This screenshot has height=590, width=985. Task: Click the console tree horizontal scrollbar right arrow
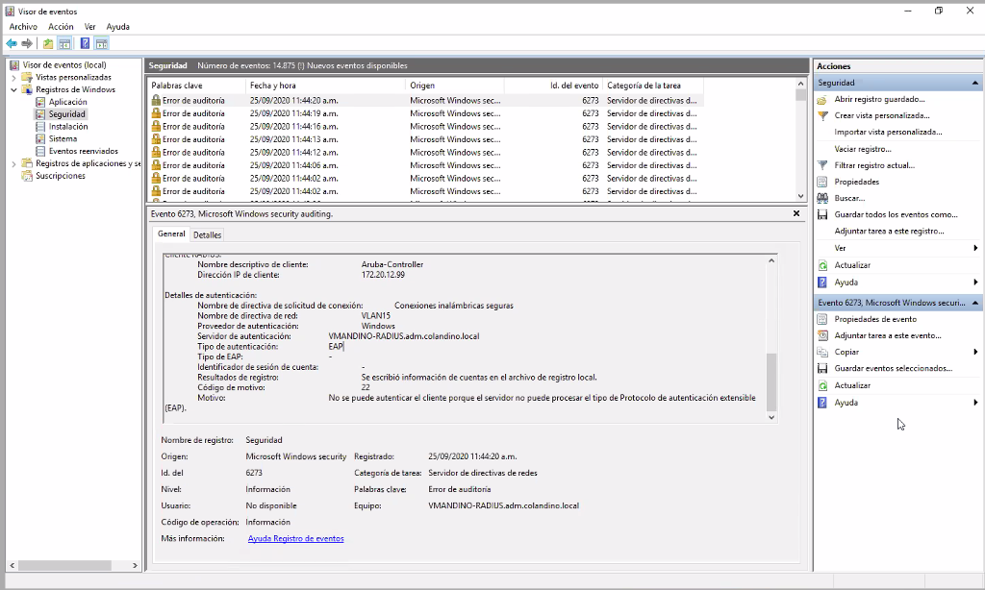point(135,566)
